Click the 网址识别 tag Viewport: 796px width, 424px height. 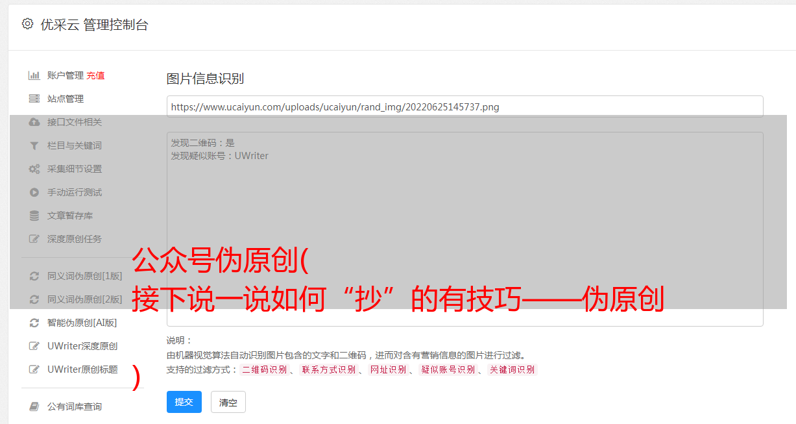click(388, 369)
